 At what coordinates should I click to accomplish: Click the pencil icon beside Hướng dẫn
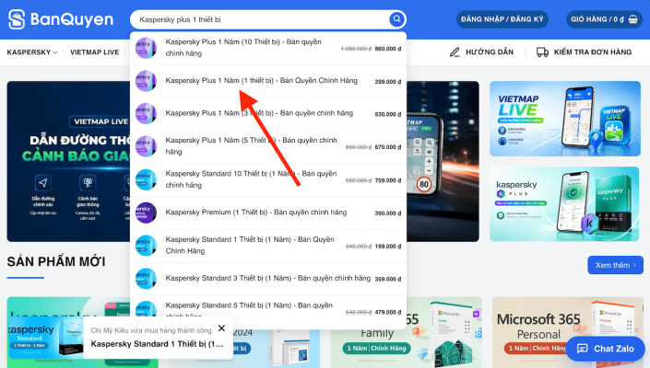[455, 52]
